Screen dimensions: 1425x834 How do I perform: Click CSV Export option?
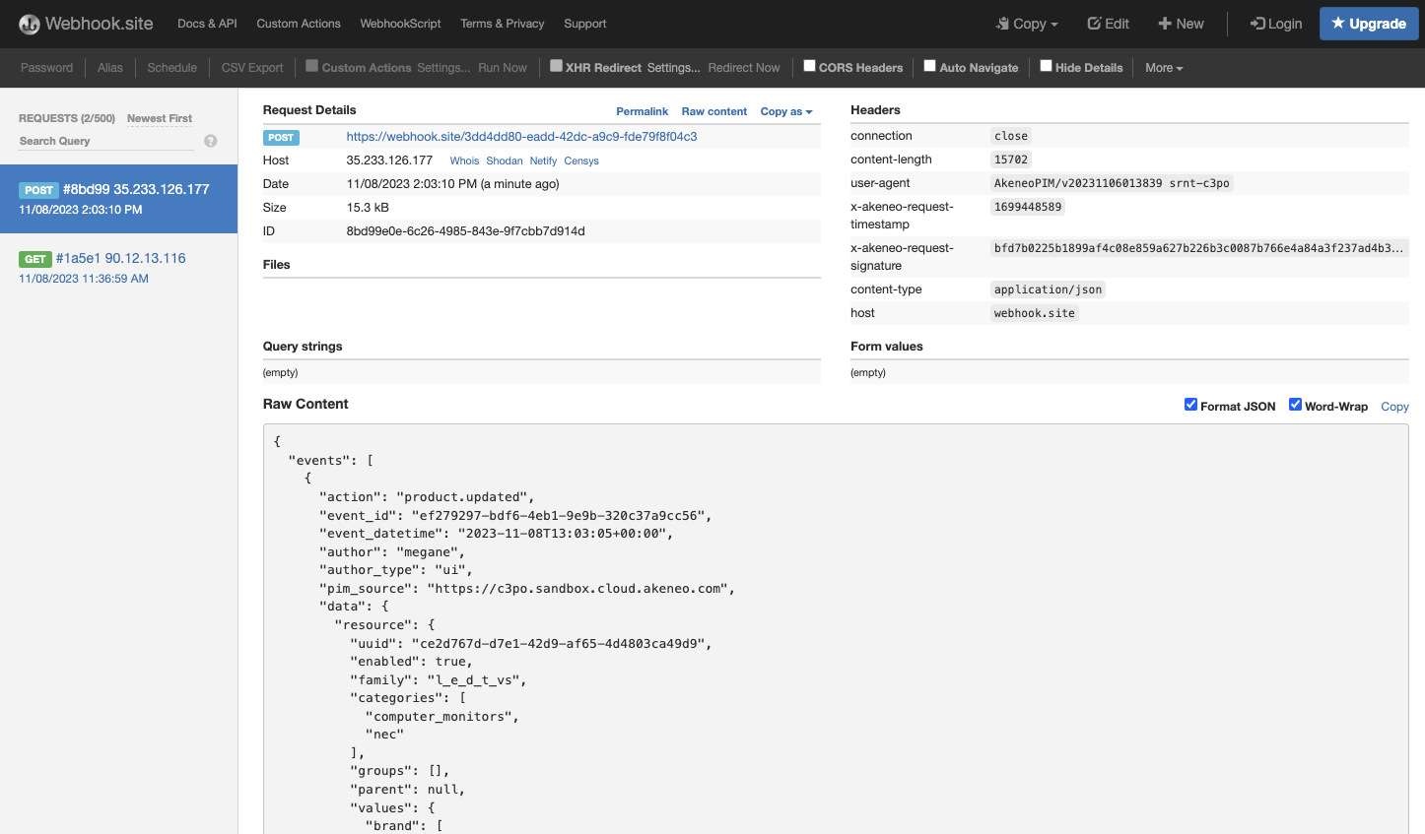[252, 68]
